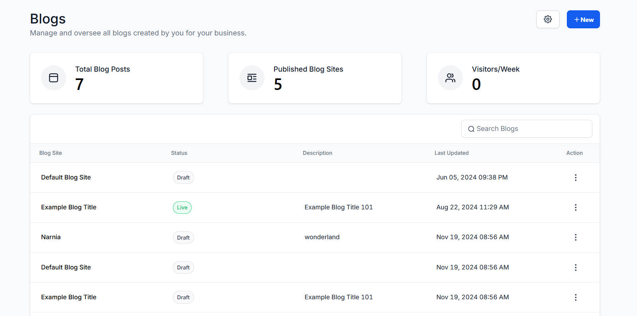The image size is (637, 316).
Task: Click the Visitors/Week people icon
Action: [x=450, y=78]
